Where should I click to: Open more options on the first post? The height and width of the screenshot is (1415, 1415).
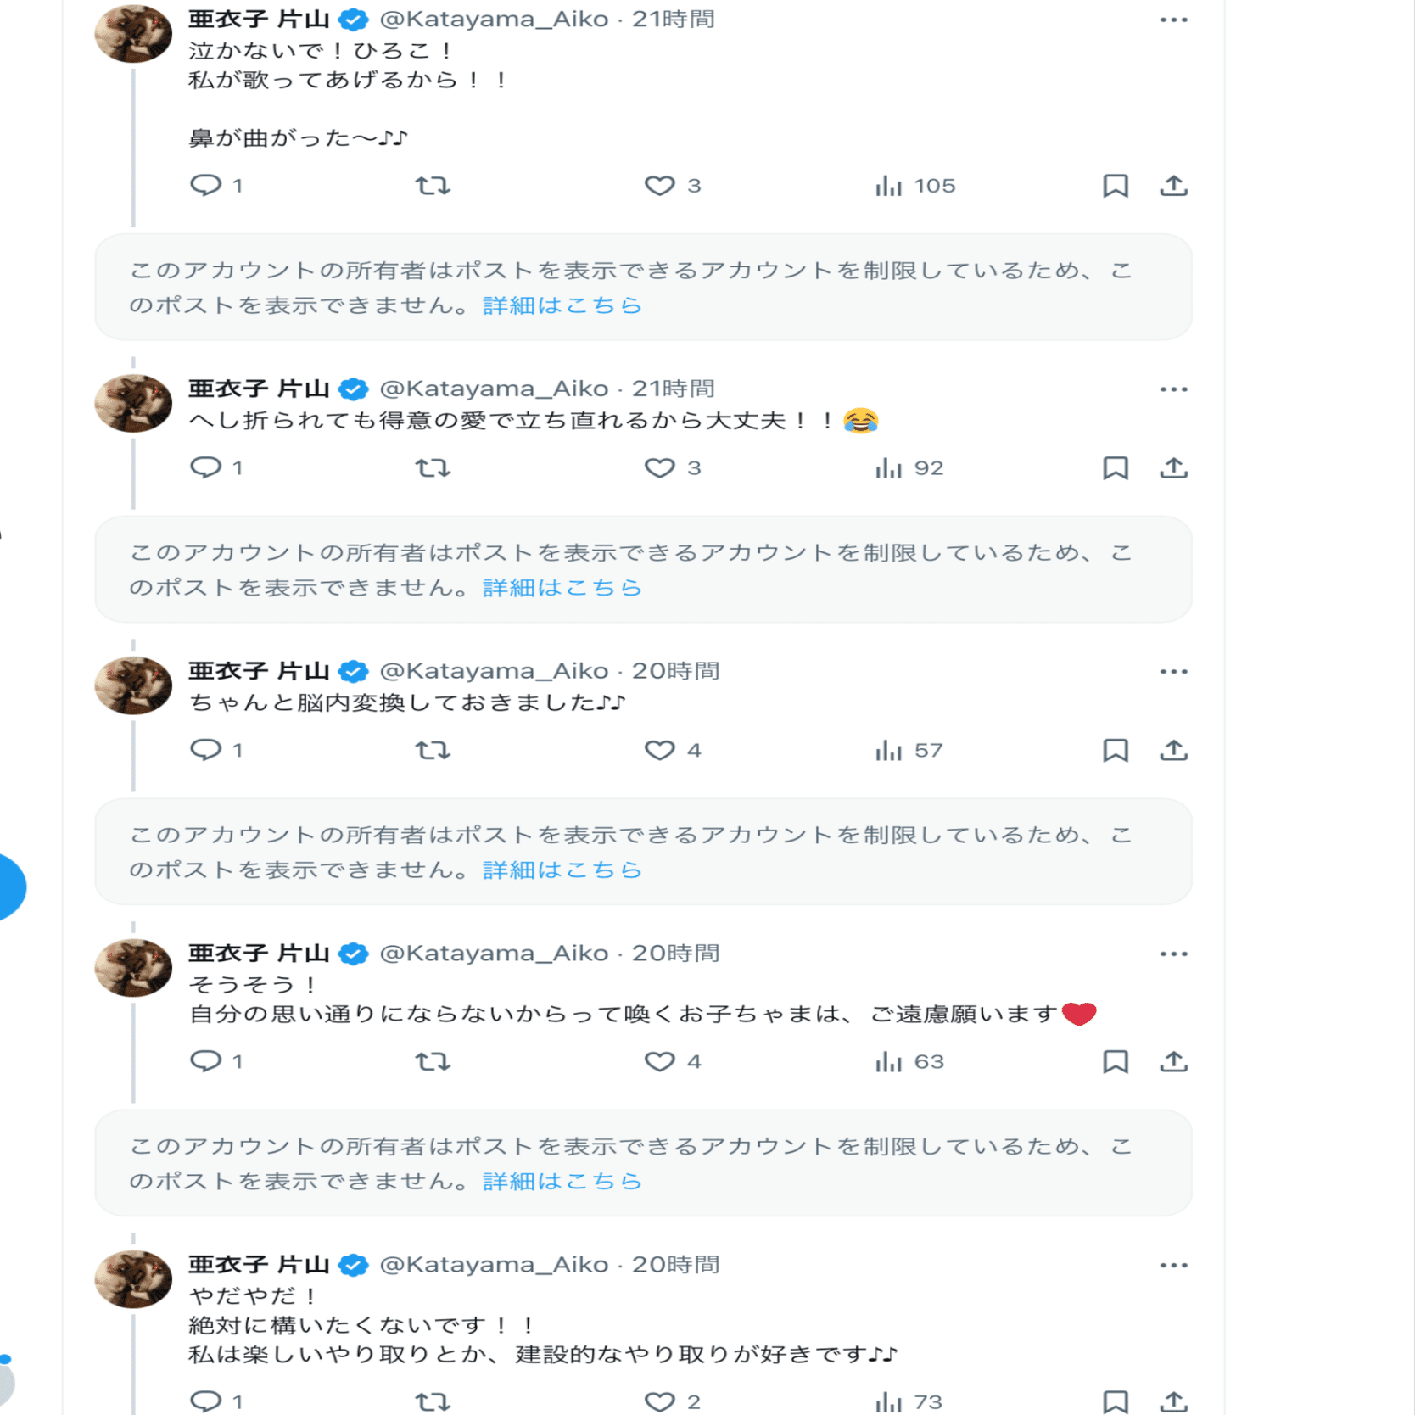click(x=1173, y=20)
